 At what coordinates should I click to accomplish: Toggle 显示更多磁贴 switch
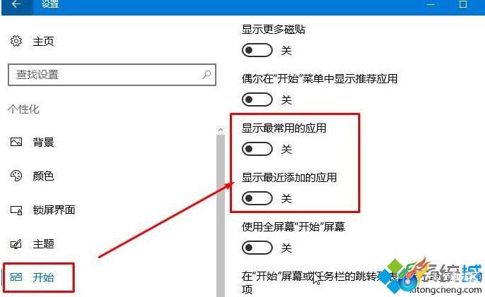click(x=257, y=50)
